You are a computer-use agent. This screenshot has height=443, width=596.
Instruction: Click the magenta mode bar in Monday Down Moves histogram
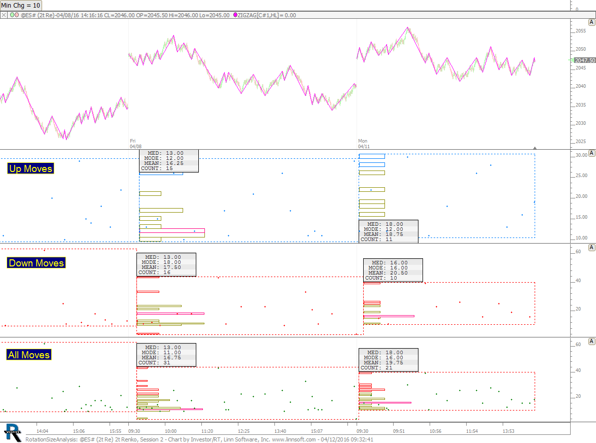[x=389, y=316]
